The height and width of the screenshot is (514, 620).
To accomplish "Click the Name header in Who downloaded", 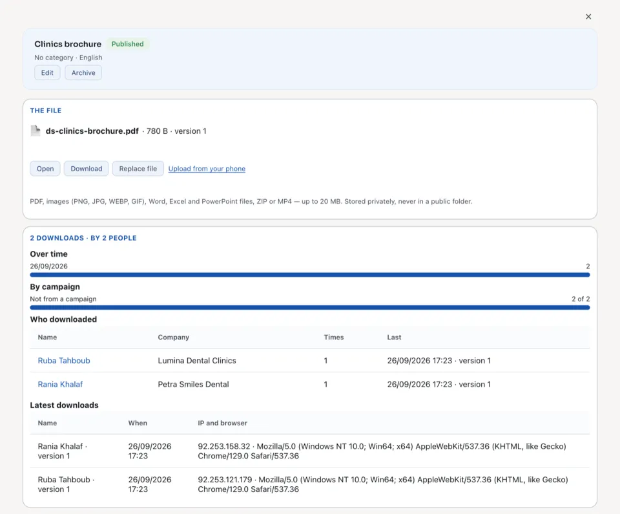I will point(47,337).
